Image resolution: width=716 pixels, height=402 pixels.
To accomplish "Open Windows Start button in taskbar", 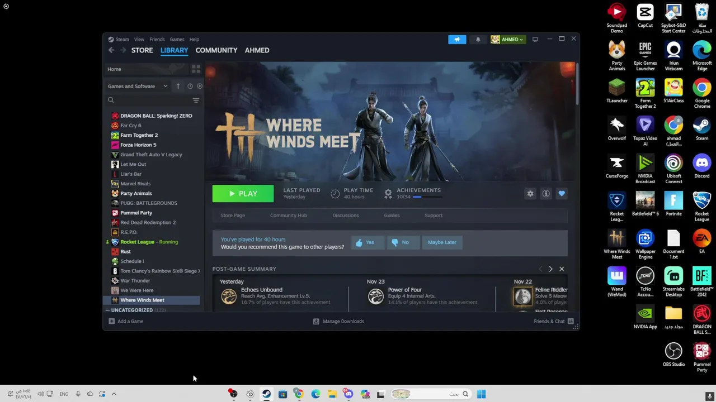I will [481, 394].
